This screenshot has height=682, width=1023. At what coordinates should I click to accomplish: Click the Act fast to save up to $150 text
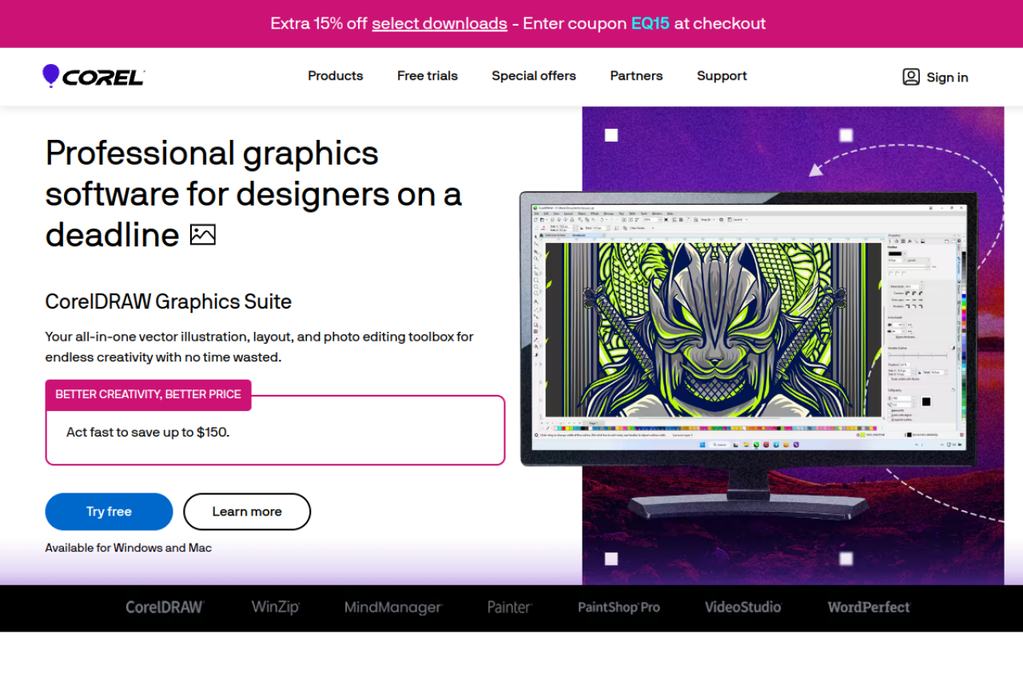pos(148,432)
